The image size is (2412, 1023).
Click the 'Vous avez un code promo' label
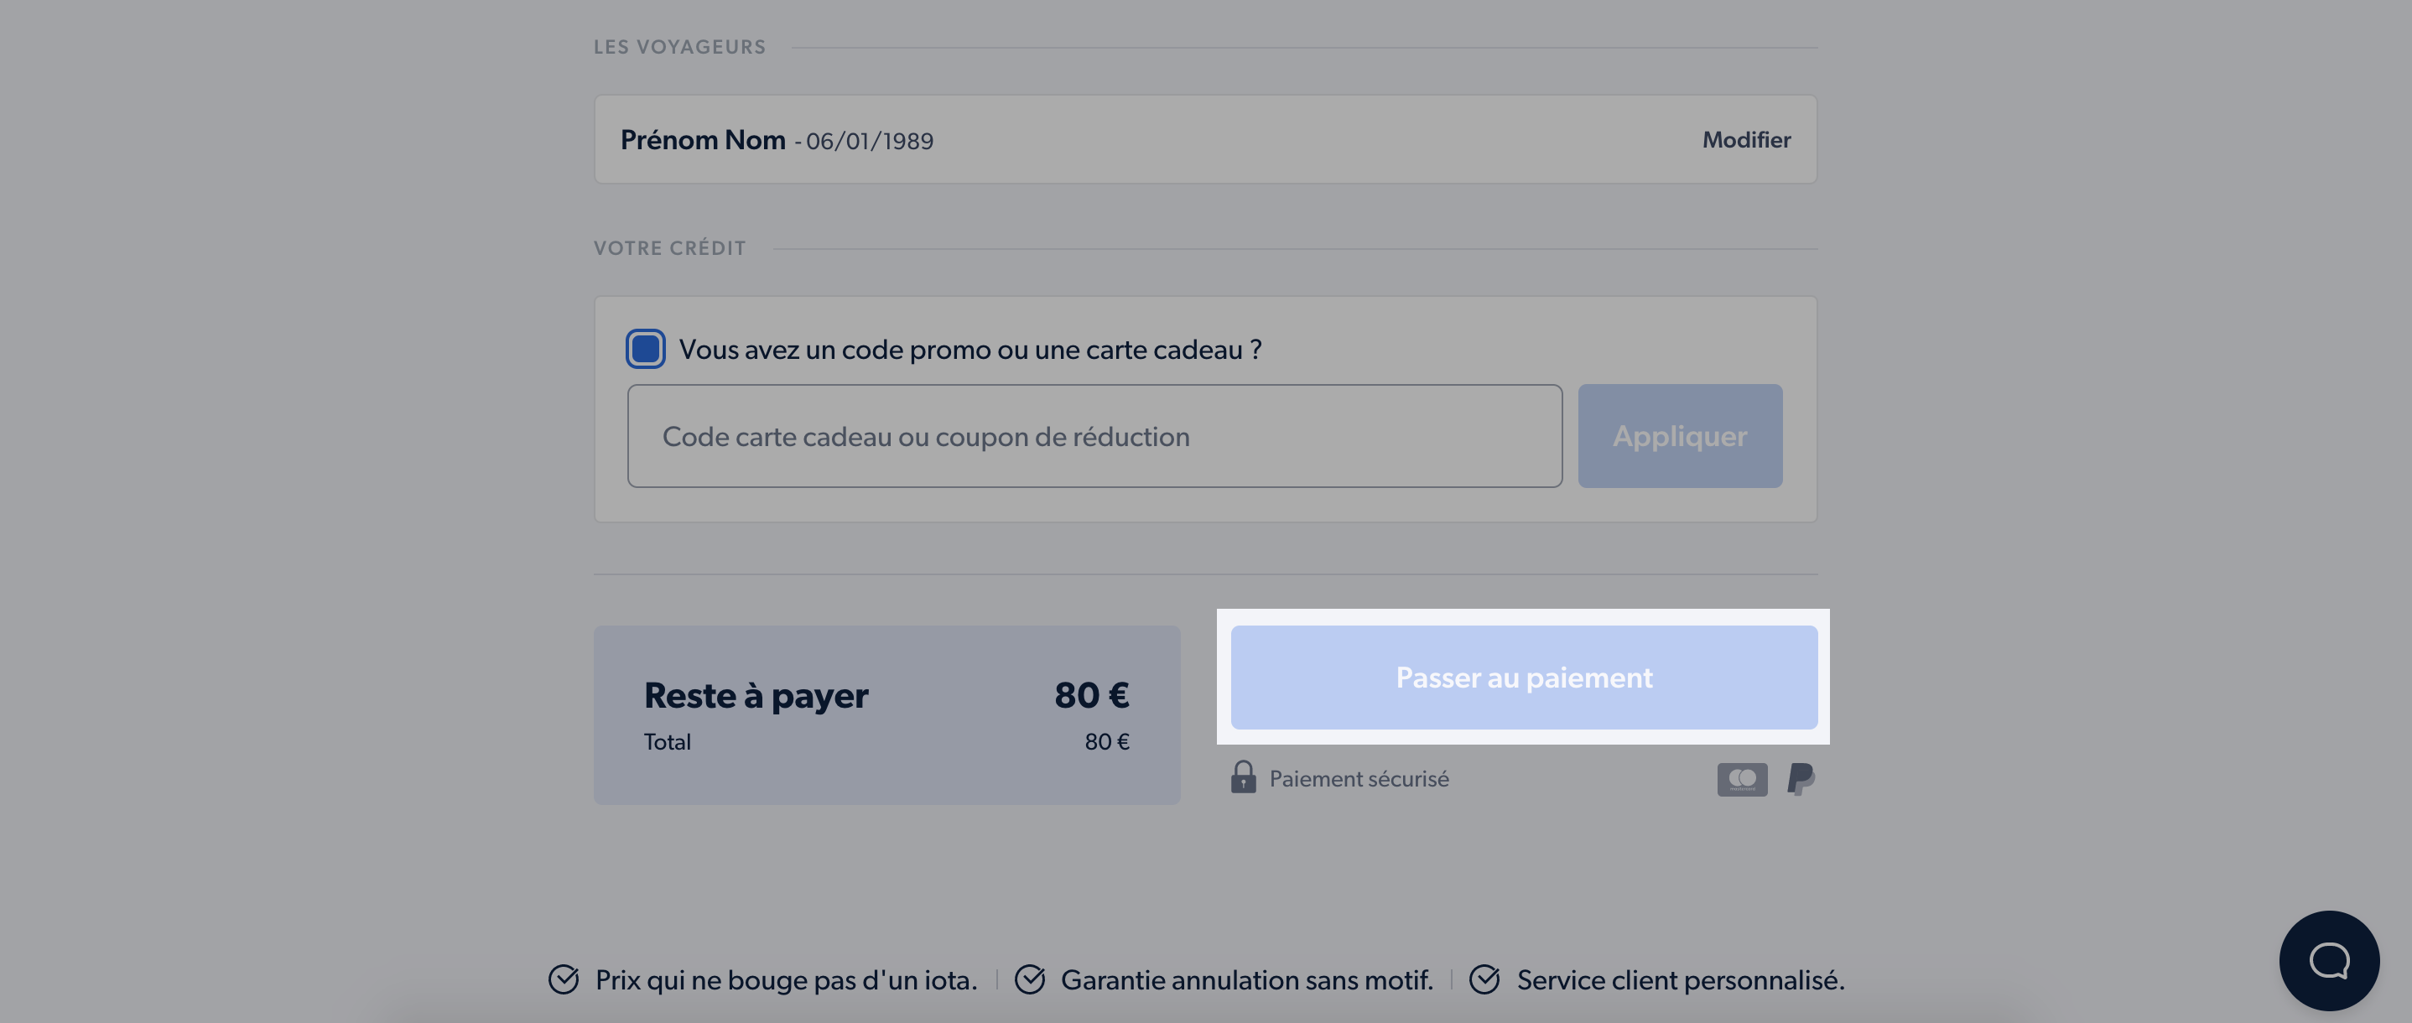point(970,349)
